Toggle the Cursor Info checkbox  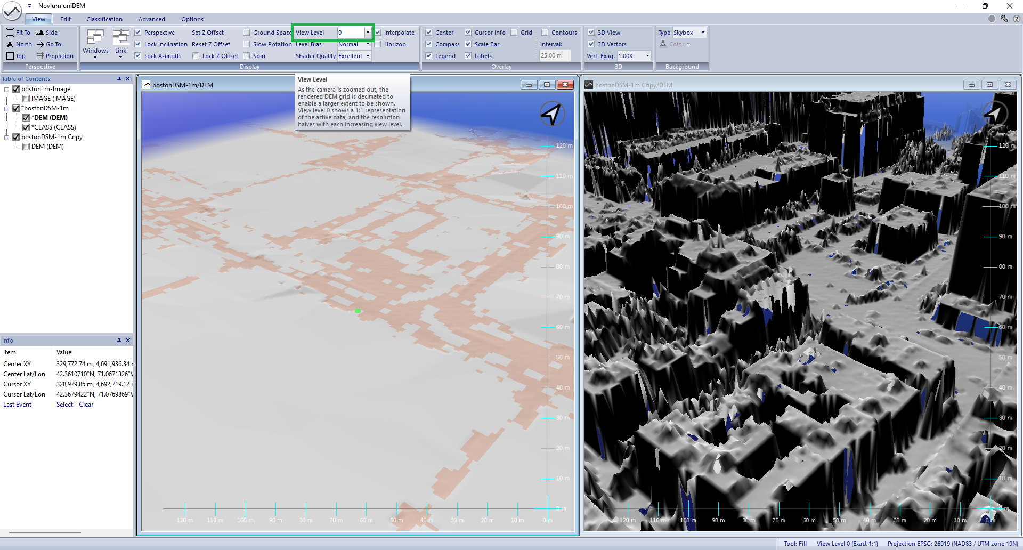[x=468, y=33]
